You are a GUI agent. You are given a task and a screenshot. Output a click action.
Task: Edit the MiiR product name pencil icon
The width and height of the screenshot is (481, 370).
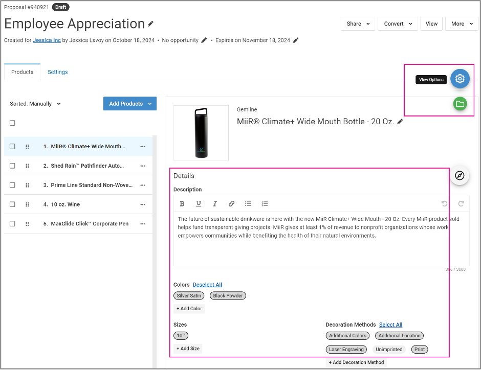point(400,122)
